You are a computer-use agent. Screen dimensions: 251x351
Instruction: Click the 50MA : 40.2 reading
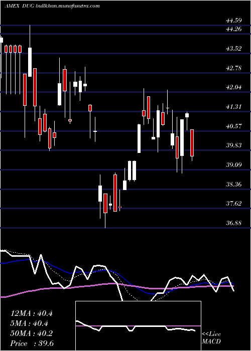[x=32, y=333]
